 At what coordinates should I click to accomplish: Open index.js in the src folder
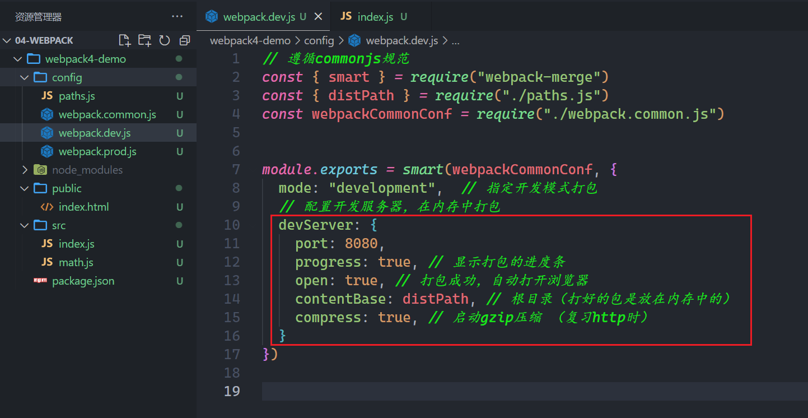click(x=77, y=244)
